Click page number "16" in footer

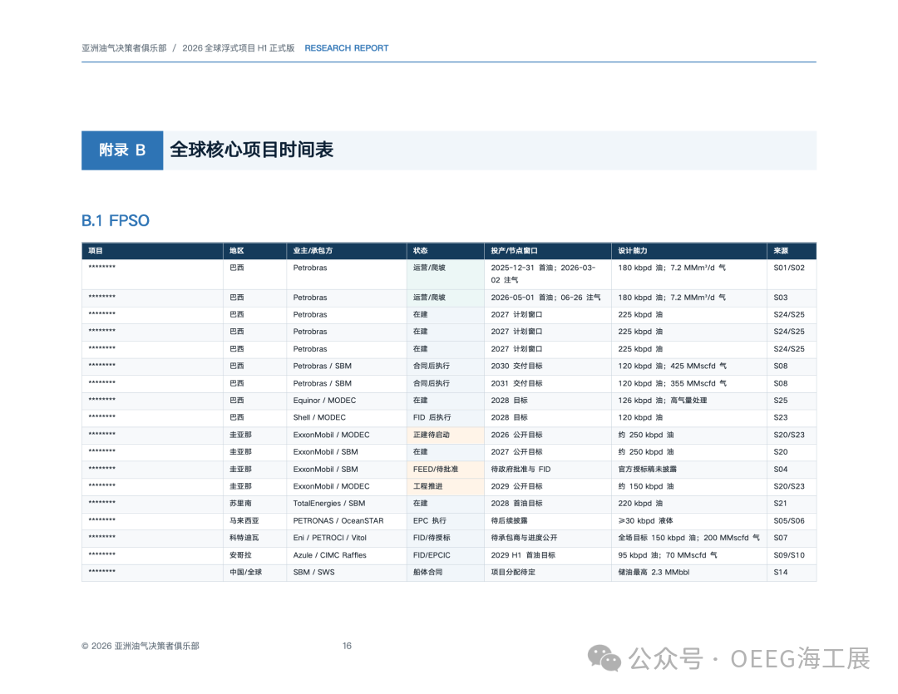click(x=347, y=646)
